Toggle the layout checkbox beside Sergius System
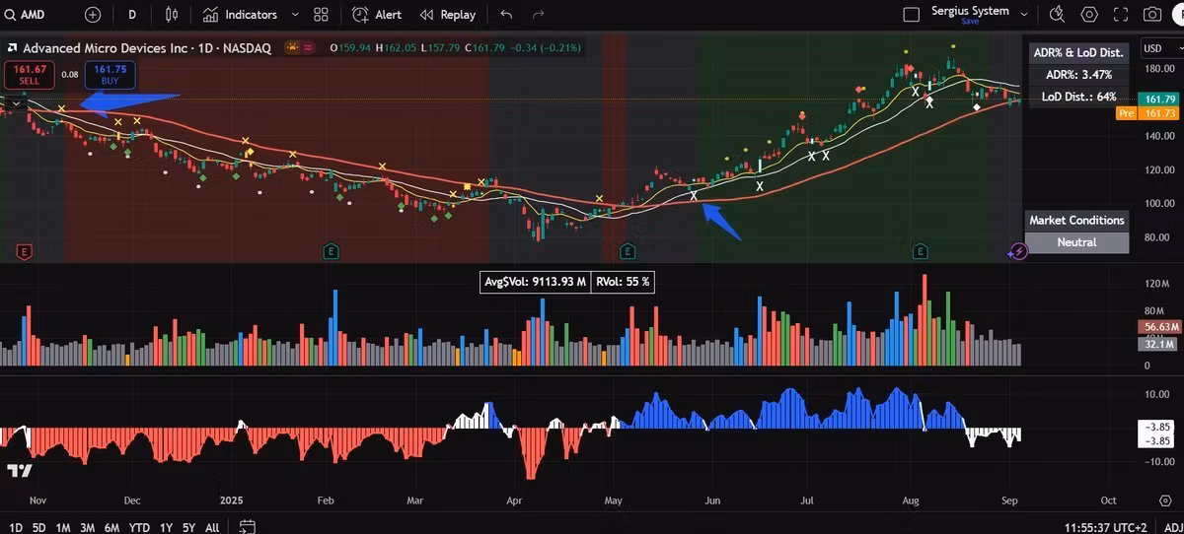 [911, 15]
